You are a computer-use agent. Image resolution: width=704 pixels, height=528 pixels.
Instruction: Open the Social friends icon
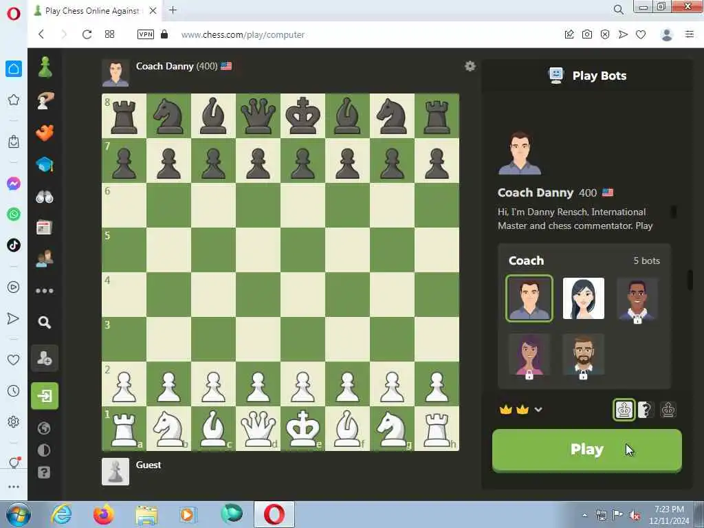pyautogui.click(x=45, y=258)
